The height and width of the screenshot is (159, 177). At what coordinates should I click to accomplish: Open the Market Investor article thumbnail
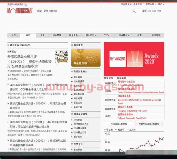tap(62, 57)
